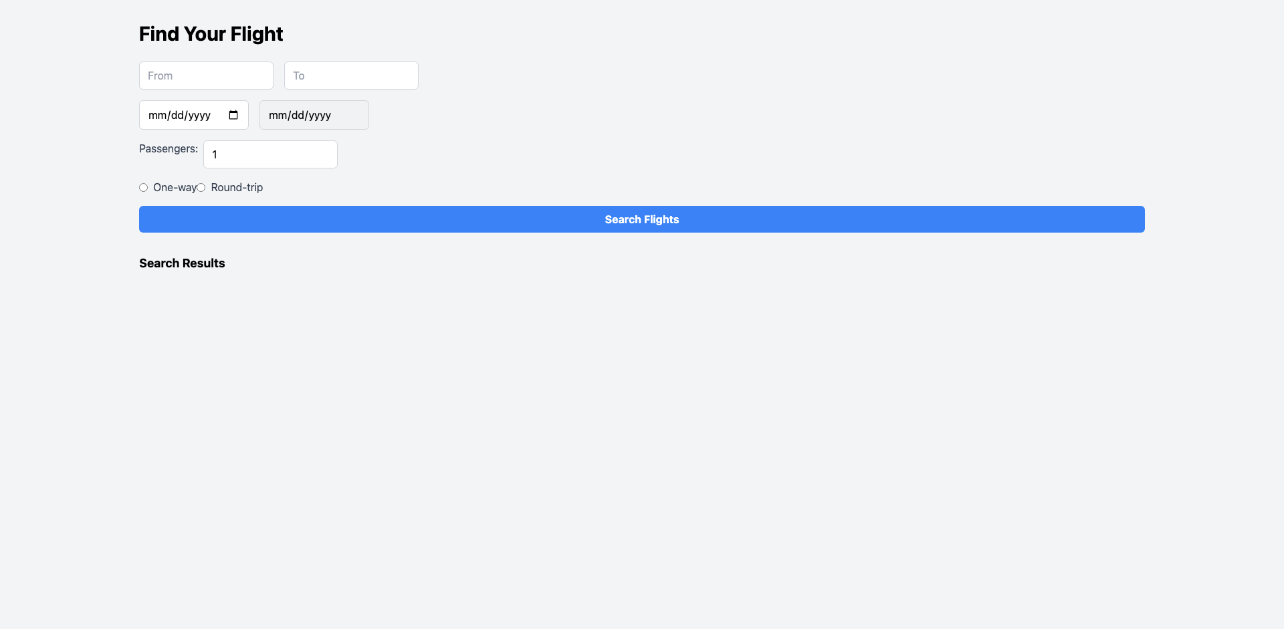Image resolution: width=1284 pixels, height=629 pixels.
Task: Select the day segment of departure date
Action: click(177, 116)
